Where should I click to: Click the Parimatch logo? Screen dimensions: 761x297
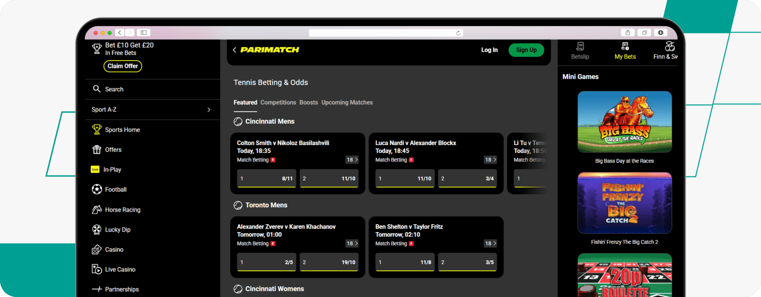270,50
